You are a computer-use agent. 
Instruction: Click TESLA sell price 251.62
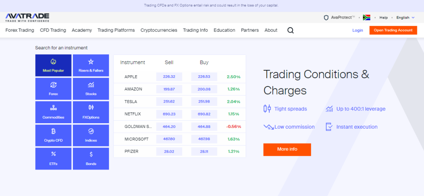(x=169, y=101)
